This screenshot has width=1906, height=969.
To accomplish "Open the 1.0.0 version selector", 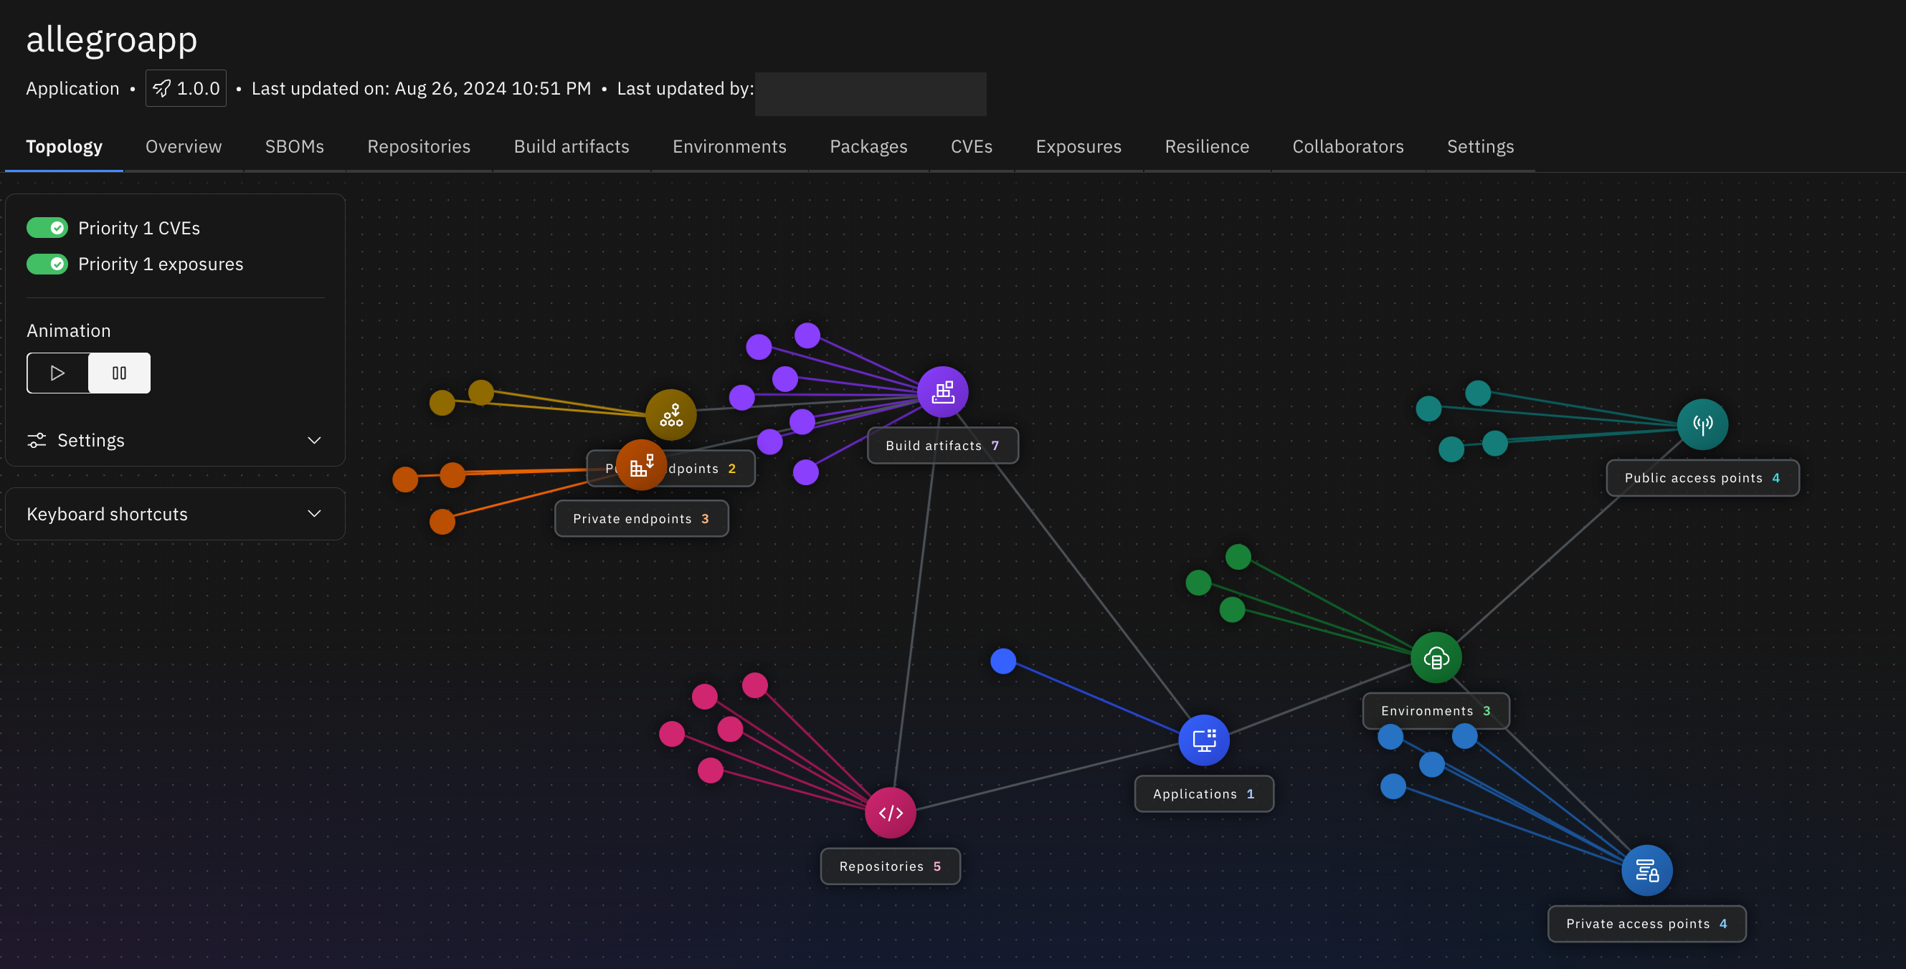I will pos(186,89).
